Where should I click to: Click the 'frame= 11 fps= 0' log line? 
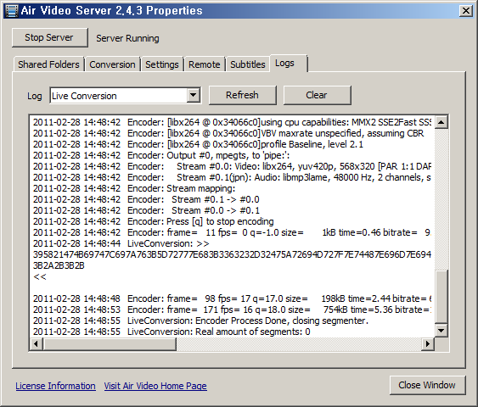coord(233,232)
